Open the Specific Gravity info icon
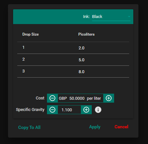148x144 pixels. (98, 110)
